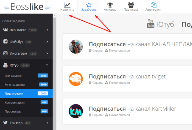Open the Партнерка people icon

click(x=131, y=5)
